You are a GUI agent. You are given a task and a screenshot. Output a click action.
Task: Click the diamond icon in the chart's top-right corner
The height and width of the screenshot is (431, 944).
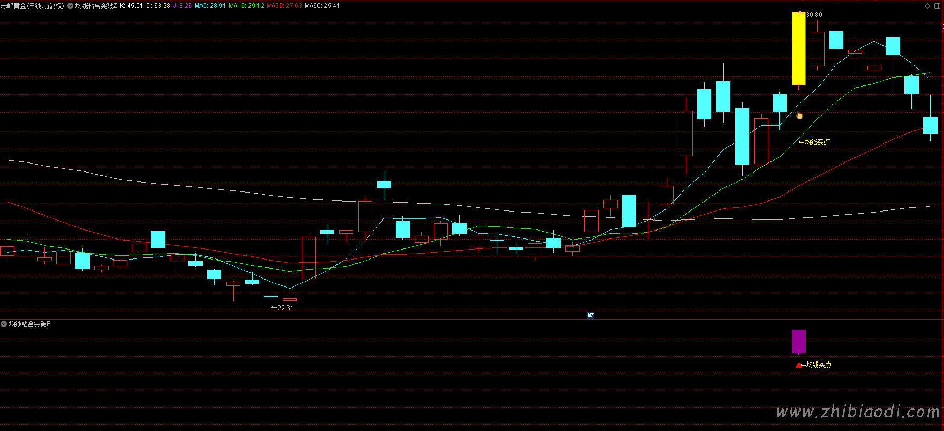[927, 6]
